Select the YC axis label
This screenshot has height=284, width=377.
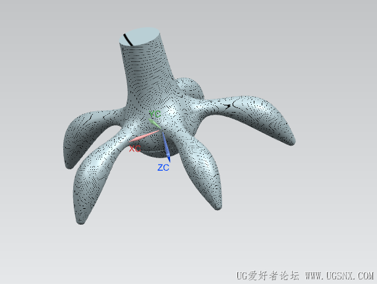(x=155, y=114)
